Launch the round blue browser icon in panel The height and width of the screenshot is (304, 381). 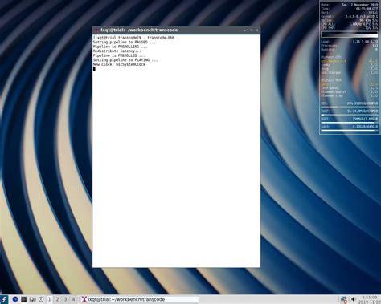15,299
